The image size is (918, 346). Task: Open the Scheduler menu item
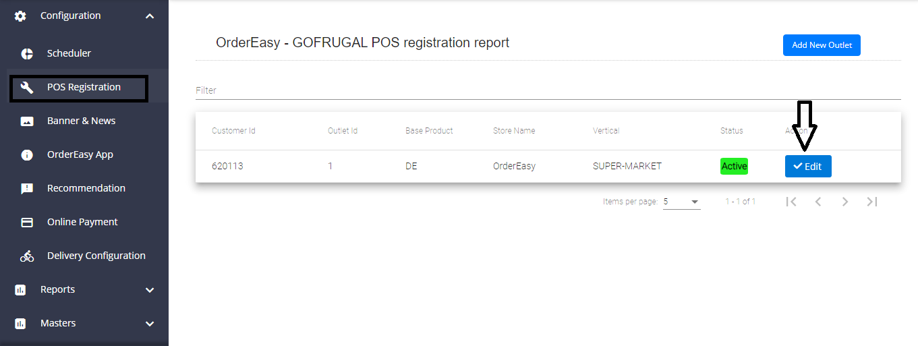click(x=69, y=53)
